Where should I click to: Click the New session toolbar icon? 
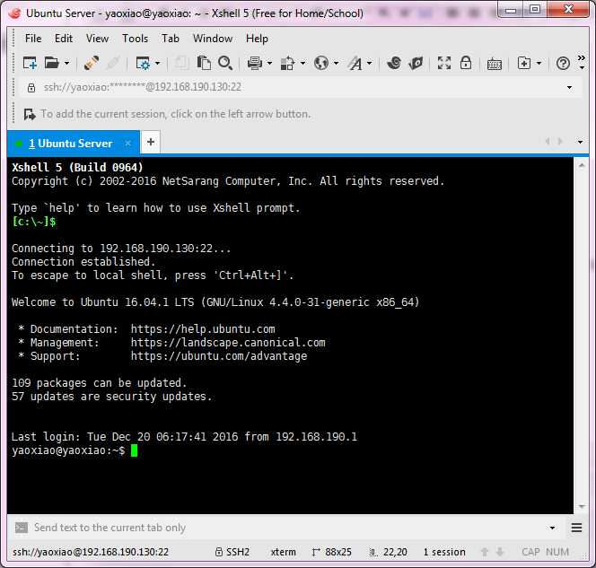30,63
